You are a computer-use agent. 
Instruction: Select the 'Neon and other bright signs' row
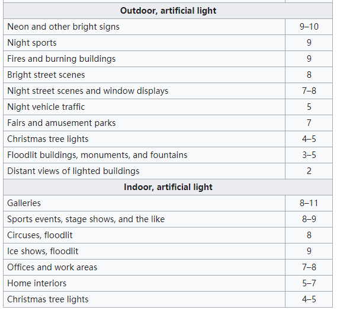pyautogui.click(x=168, y=27)
